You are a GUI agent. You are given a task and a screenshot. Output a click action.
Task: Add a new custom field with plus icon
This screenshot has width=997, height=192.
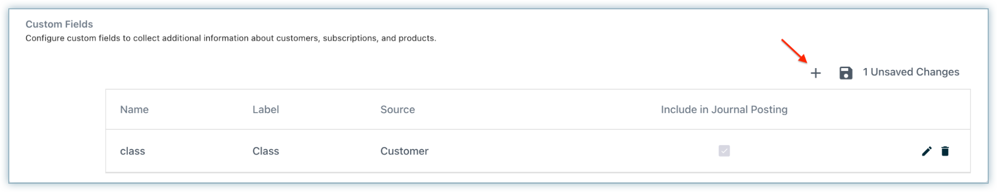[815, 73]
